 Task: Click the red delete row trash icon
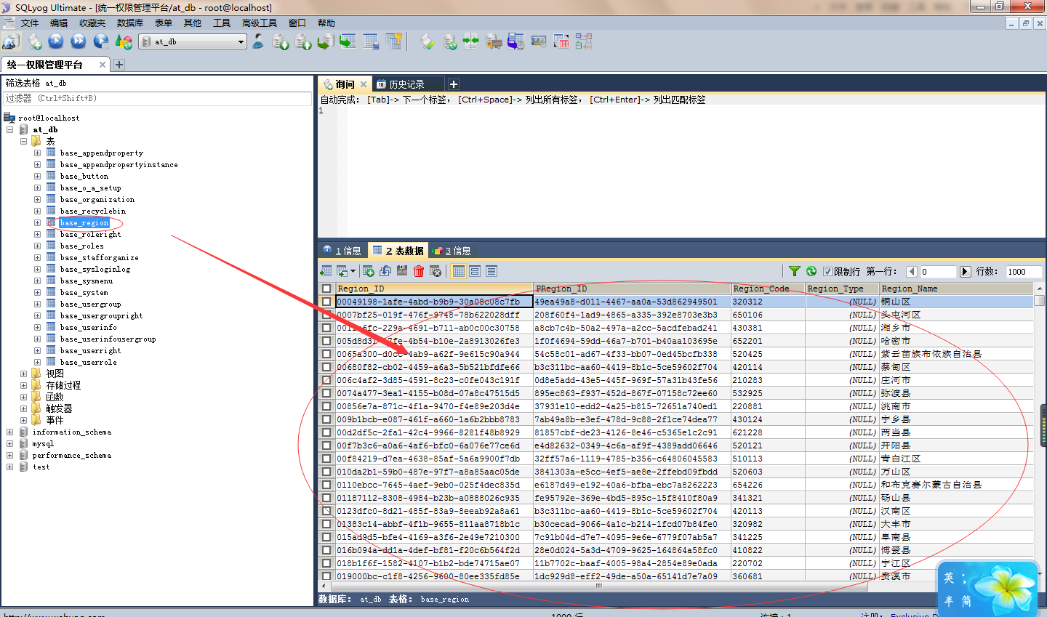click(x=419, y=271)
